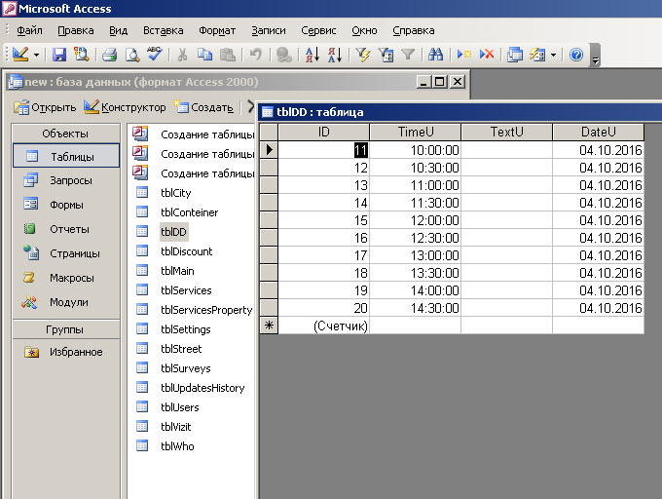Click the Print icon in toolbar
Screen dimensions: 662x499
(109, 56)
